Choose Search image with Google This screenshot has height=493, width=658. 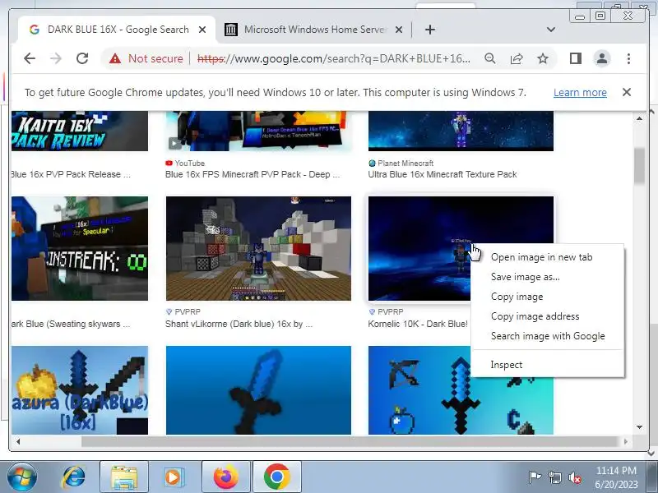[548, 336]
